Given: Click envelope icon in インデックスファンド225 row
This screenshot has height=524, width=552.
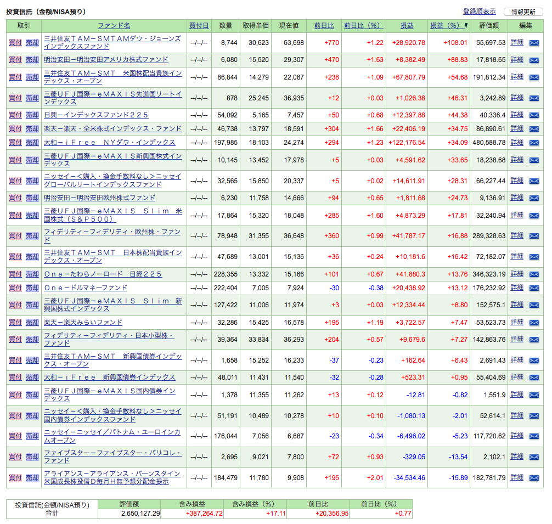Looking at the screenshot, I should coord(534,115).
